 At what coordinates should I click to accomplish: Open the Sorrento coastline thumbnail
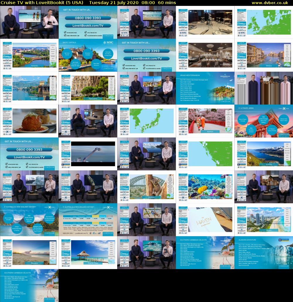coord(29,88)
